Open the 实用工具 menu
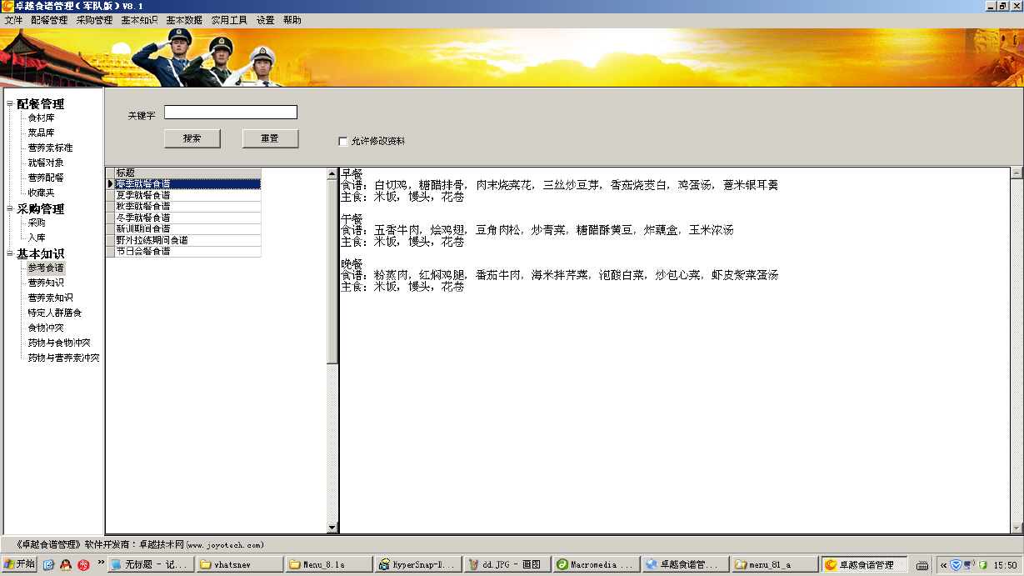The width and height of the screenshot is (1024, 576). tap(229, 20)
